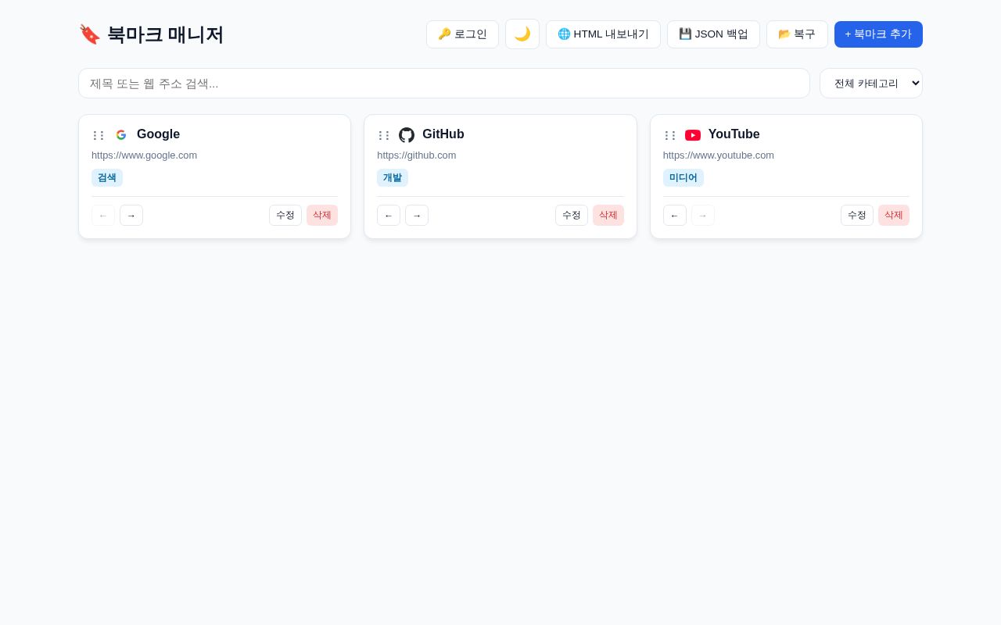Click the https://www.youtube.com URL text
The width and height of the screenshot is (1001, 625).
719,155
